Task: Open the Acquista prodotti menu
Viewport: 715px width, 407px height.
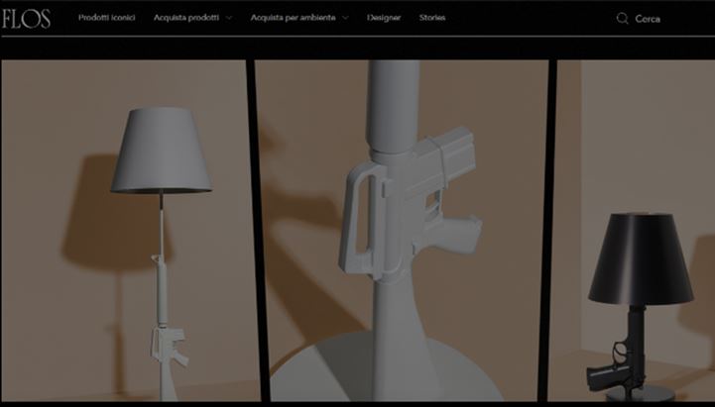Action: [186, 18]
